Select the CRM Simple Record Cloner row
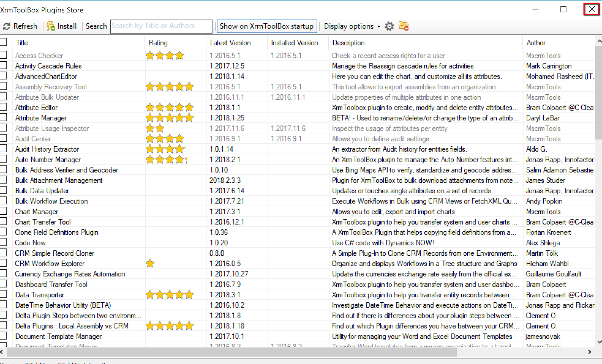This screenshot has width=602, height=364. point(297,253)
